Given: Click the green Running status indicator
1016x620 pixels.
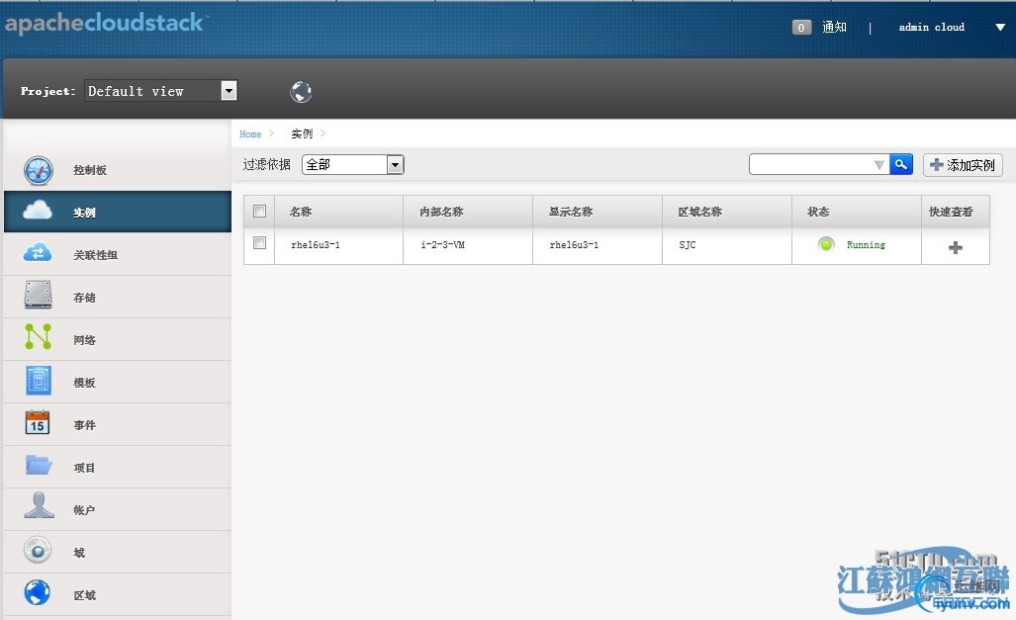Looking at the screenshot, I should point(826,244).
